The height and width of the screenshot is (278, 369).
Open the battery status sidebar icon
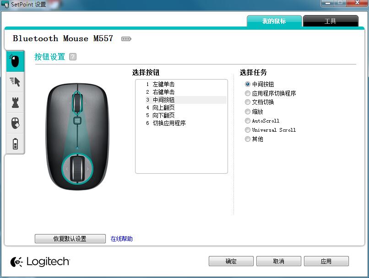point(15,144)
